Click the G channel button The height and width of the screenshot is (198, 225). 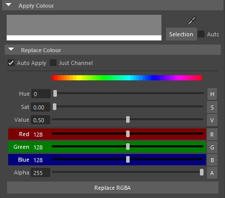click(212, 147)
